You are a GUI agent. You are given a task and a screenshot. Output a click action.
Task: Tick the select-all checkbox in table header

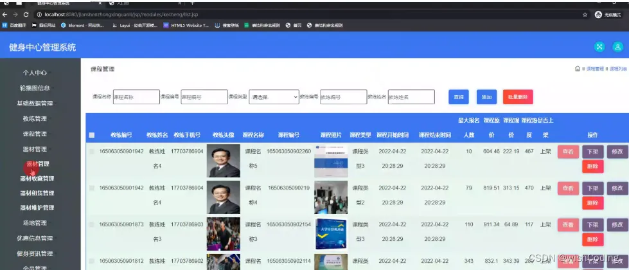(92, 135)
